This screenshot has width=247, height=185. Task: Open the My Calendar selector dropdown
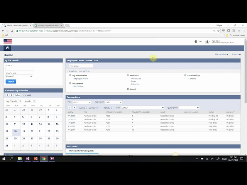pos(14,101)
